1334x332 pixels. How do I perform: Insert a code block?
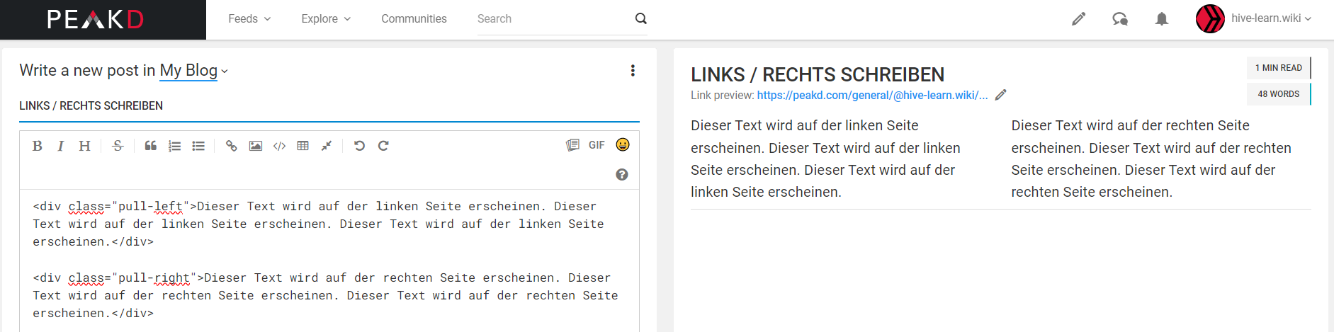coord(279,146)
